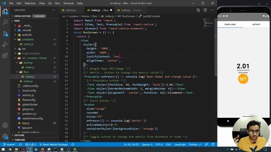The height and width of the screenshot is (152, 271).
Task: Change line ending via CRLF status item
Action: click(169, 144)
